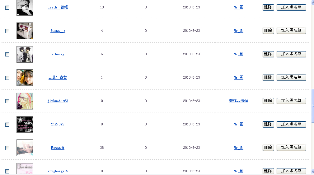Image resolution: width=314 pixels, height=175 pixels.
Task: Visit the kongbaige15 user link
Action: coord(58,171)
